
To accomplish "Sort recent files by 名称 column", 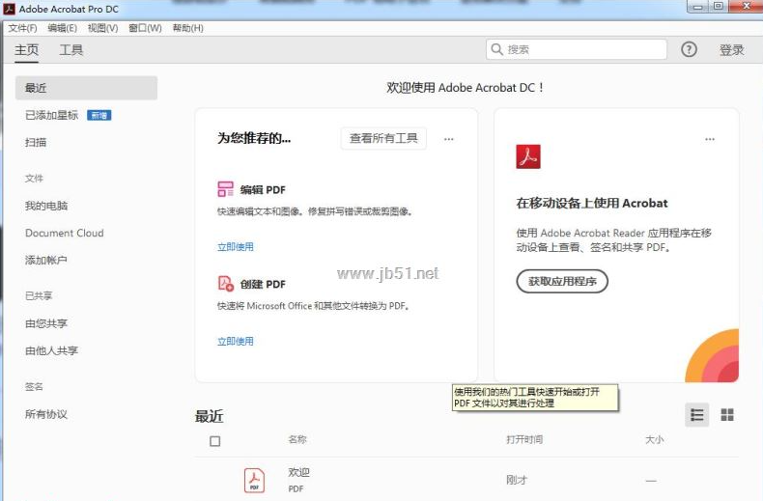I will tap(297, 440).
